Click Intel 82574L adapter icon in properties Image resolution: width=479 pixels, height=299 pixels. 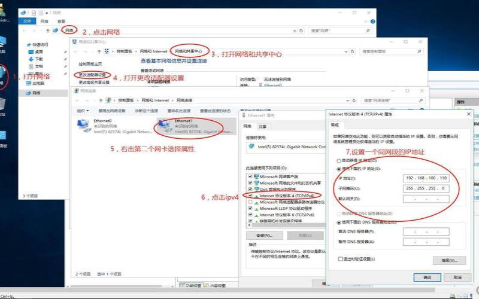tap(251, 147)
